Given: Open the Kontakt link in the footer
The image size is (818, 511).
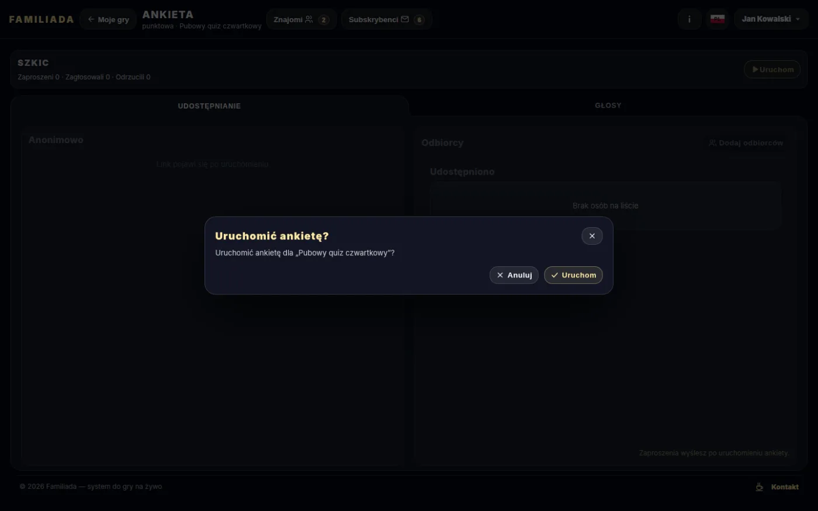Looking at the screenshot, I should click(785, 487).
